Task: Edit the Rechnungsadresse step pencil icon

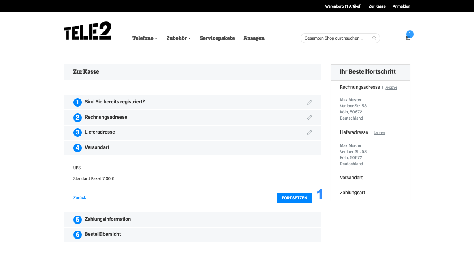Action: (x=309, y=118)
